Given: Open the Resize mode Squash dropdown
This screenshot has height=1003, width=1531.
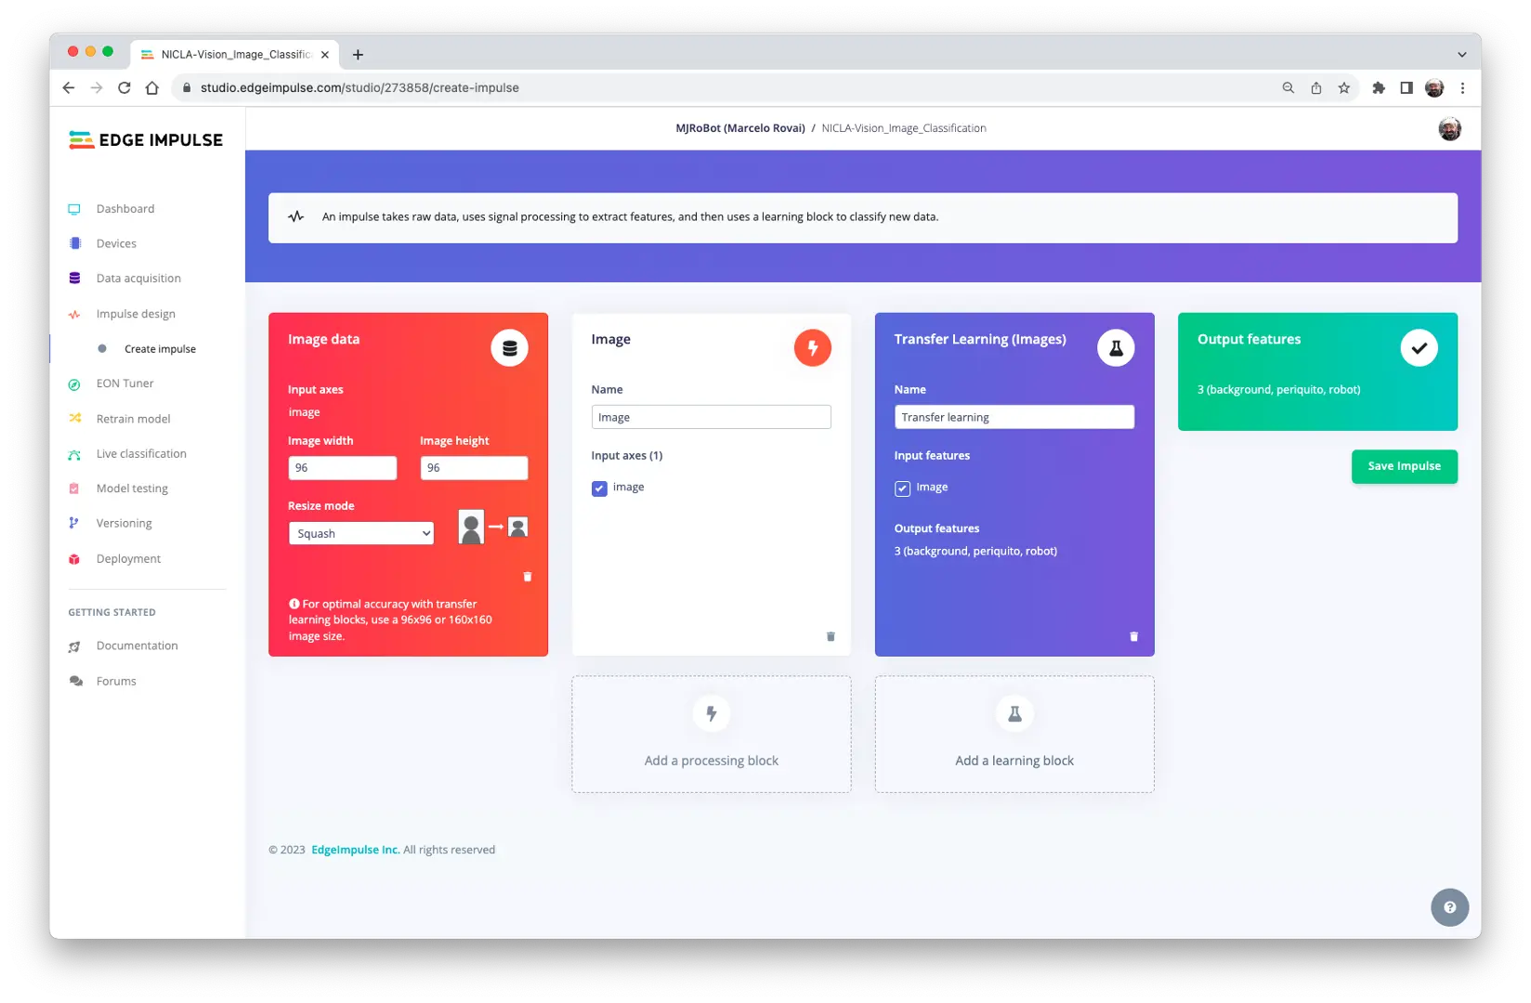Looking at the screenshot, I should (x=361, y=533).
